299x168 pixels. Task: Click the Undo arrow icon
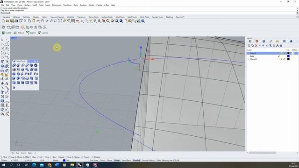[38, 21]
